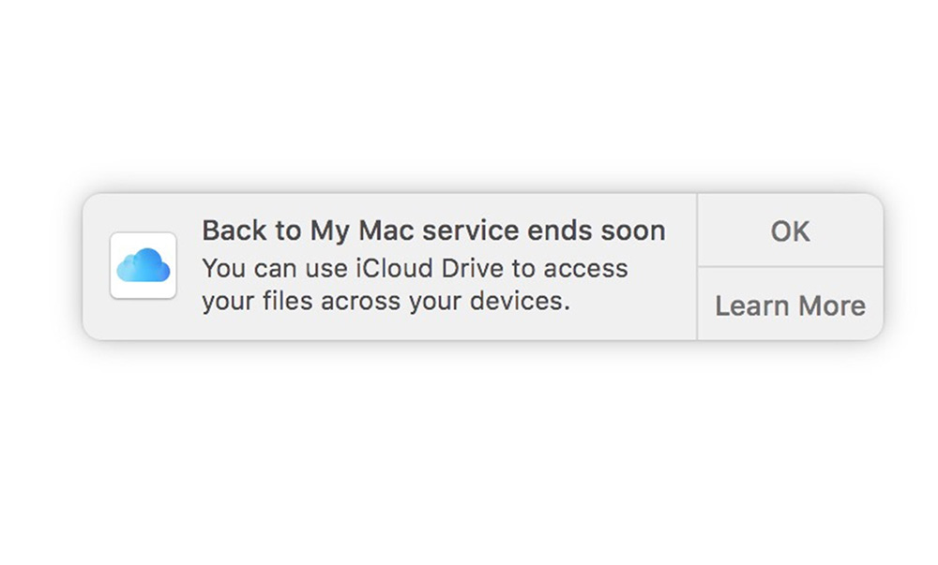Click the 'your files across your devices' line
938x565 pixels.
(386, 303)
